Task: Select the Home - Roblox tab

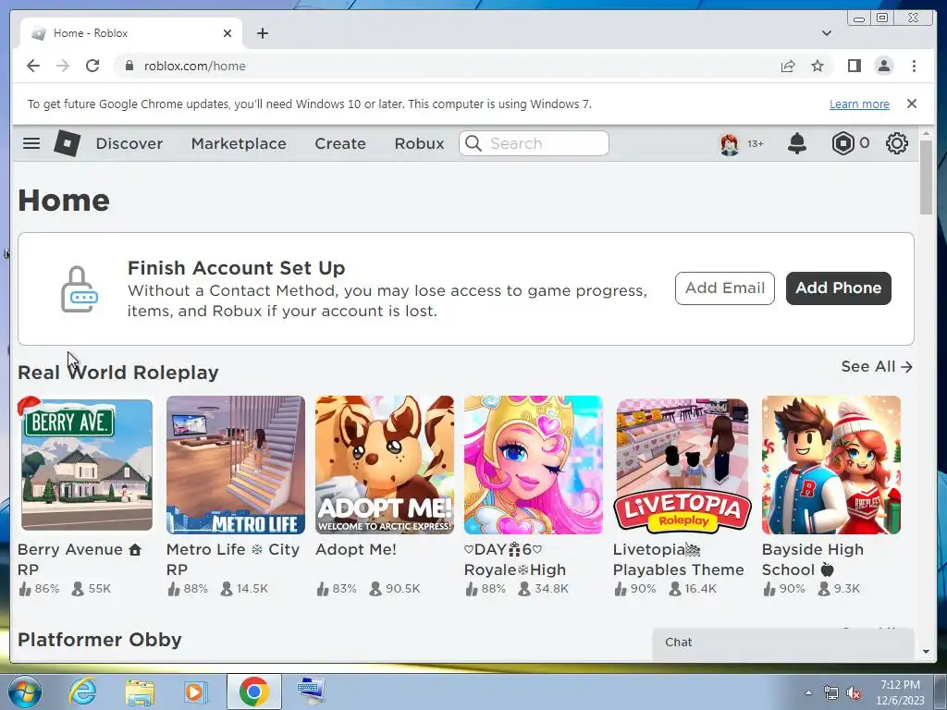Action: pos(129,33)
